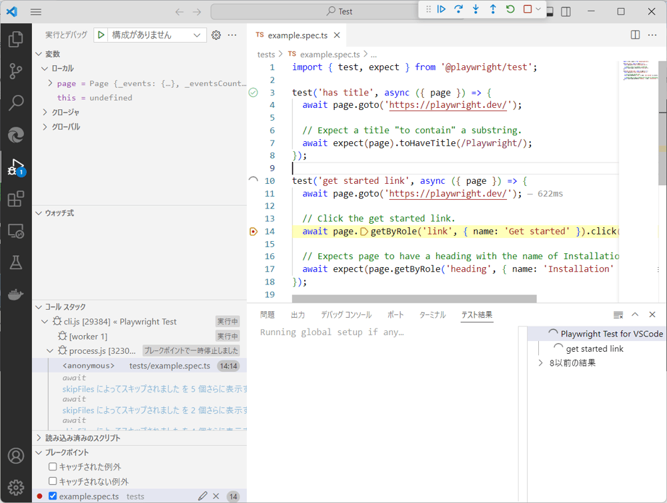Switch to the Debug Console tab
The width and height of the screenshot is (667, 503).
(x=346, y=315)
